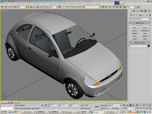Click the Teapot primitive button
152x114 pixels.
point(135,39)
